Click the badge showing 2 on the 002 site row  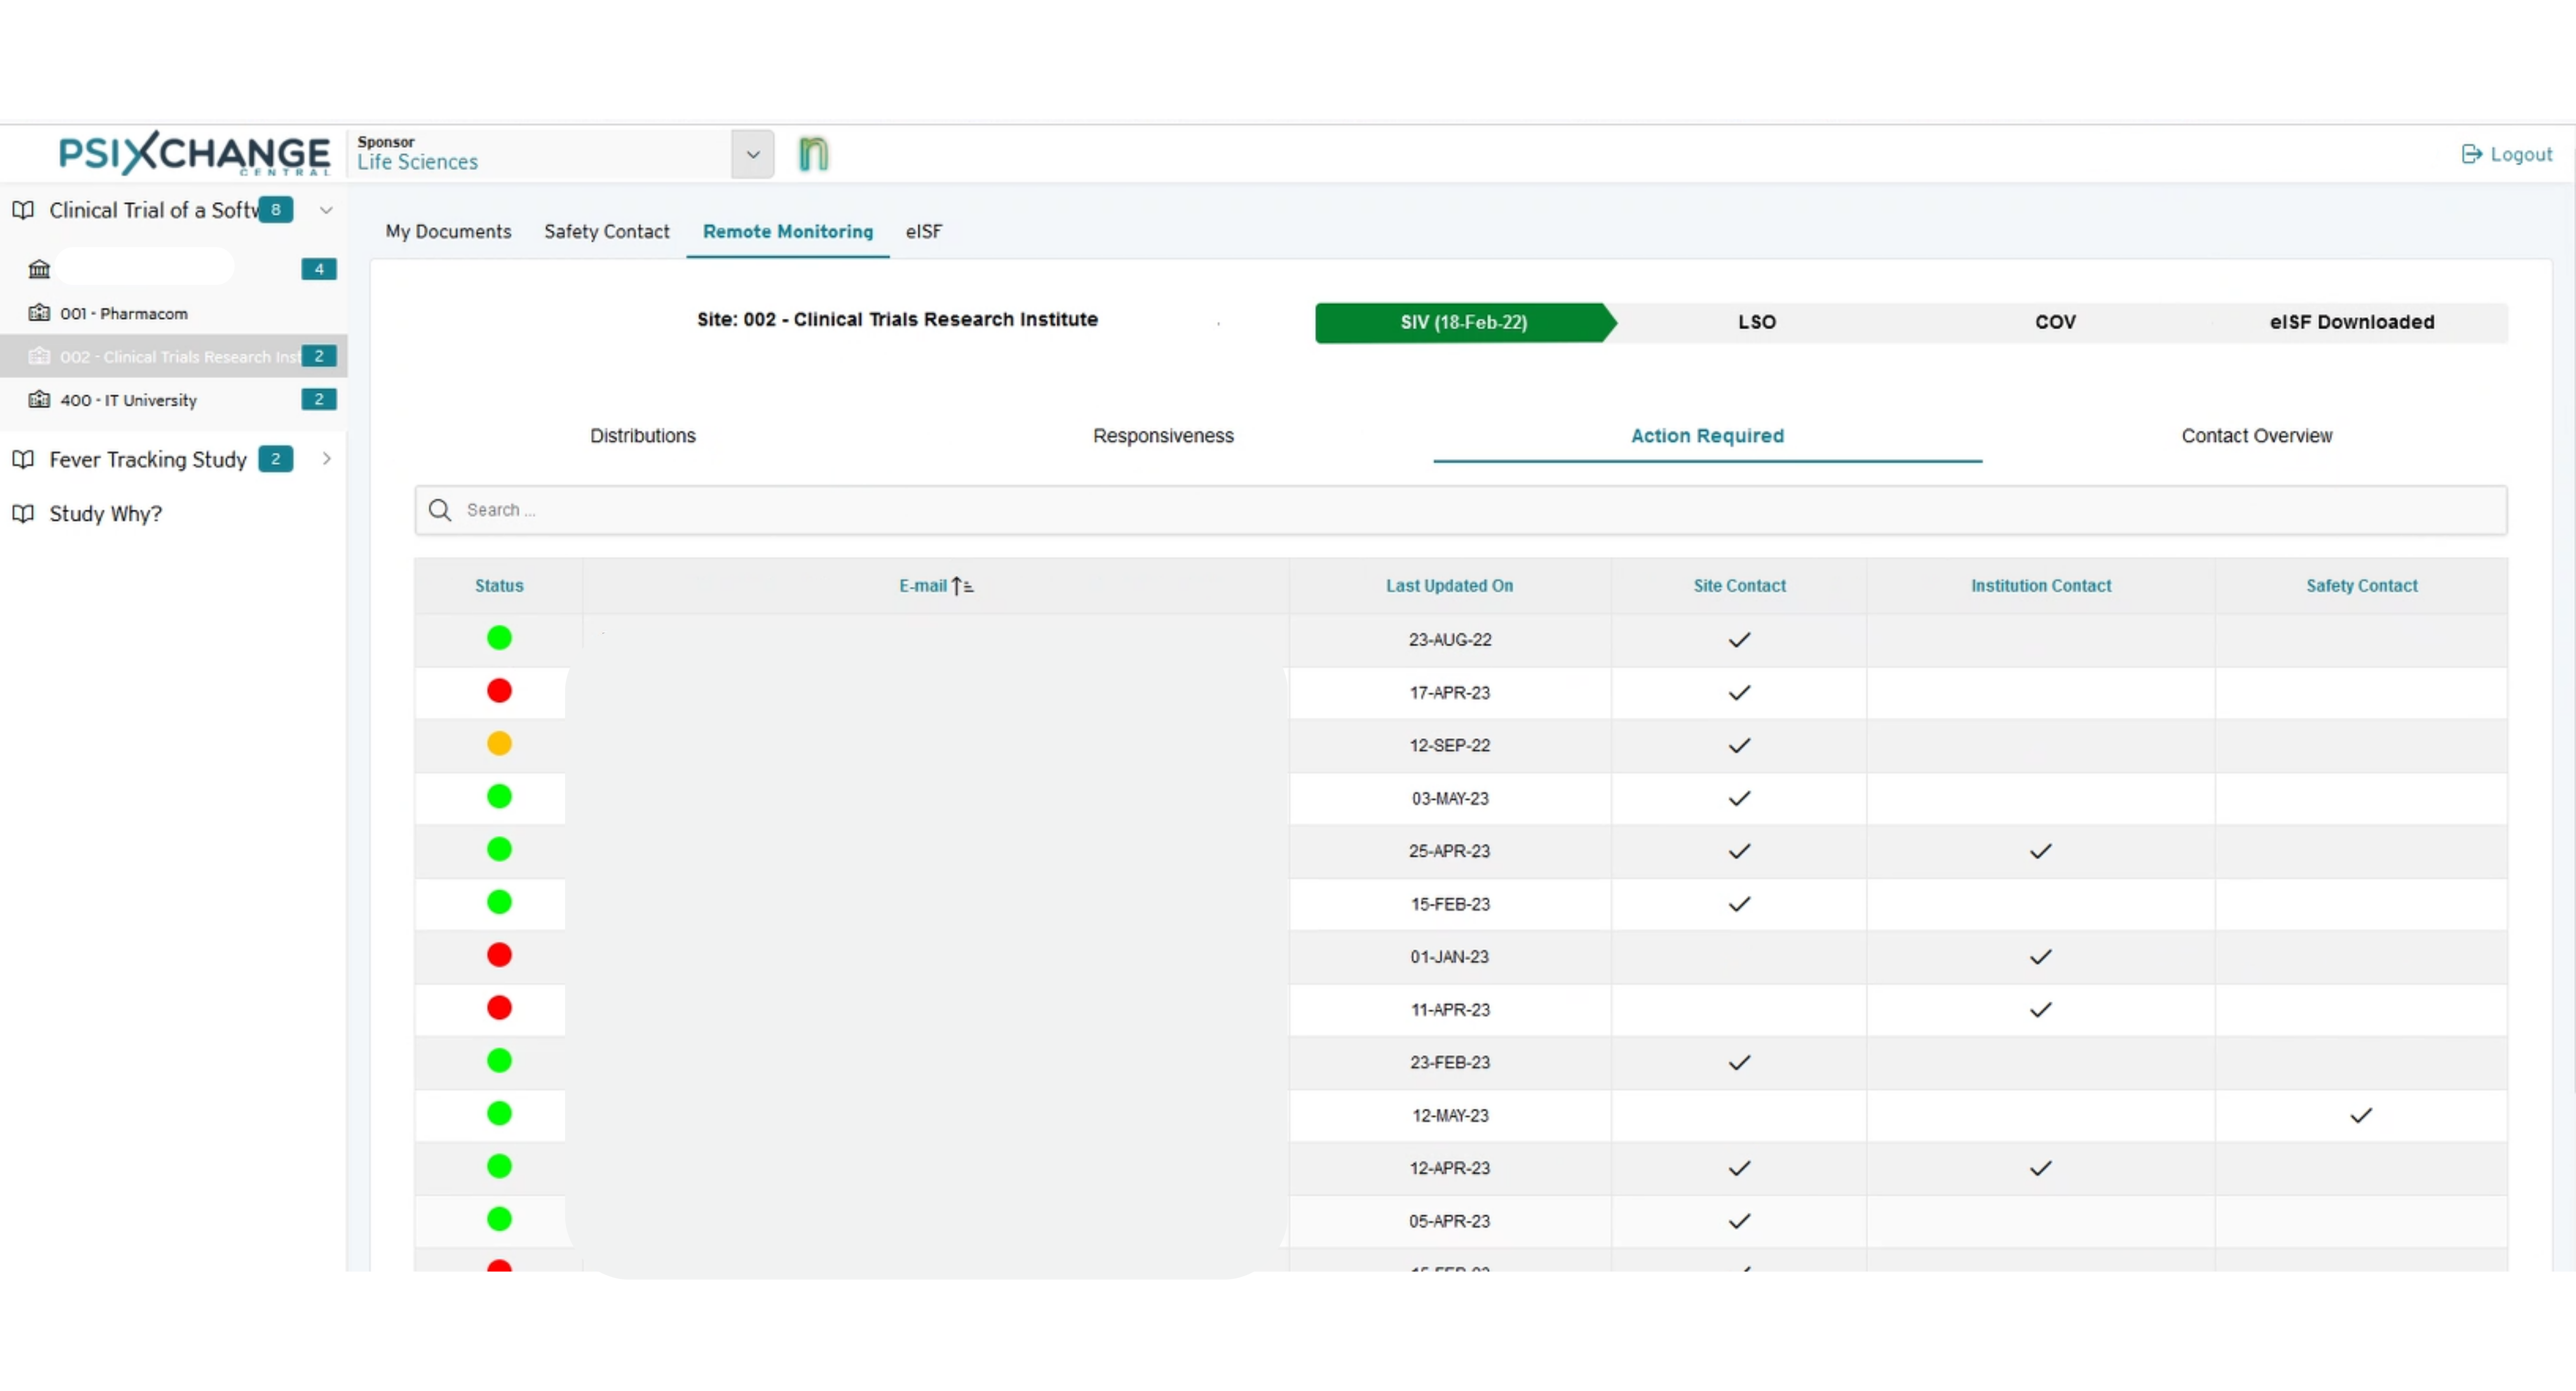coord(319,356)
